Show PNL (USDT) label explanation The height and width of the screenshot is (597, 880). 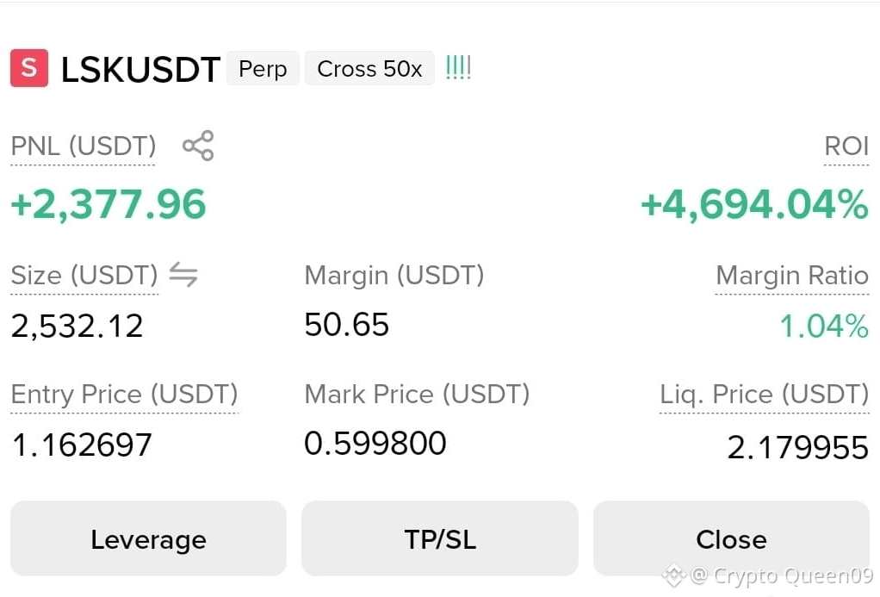(83, 146)
